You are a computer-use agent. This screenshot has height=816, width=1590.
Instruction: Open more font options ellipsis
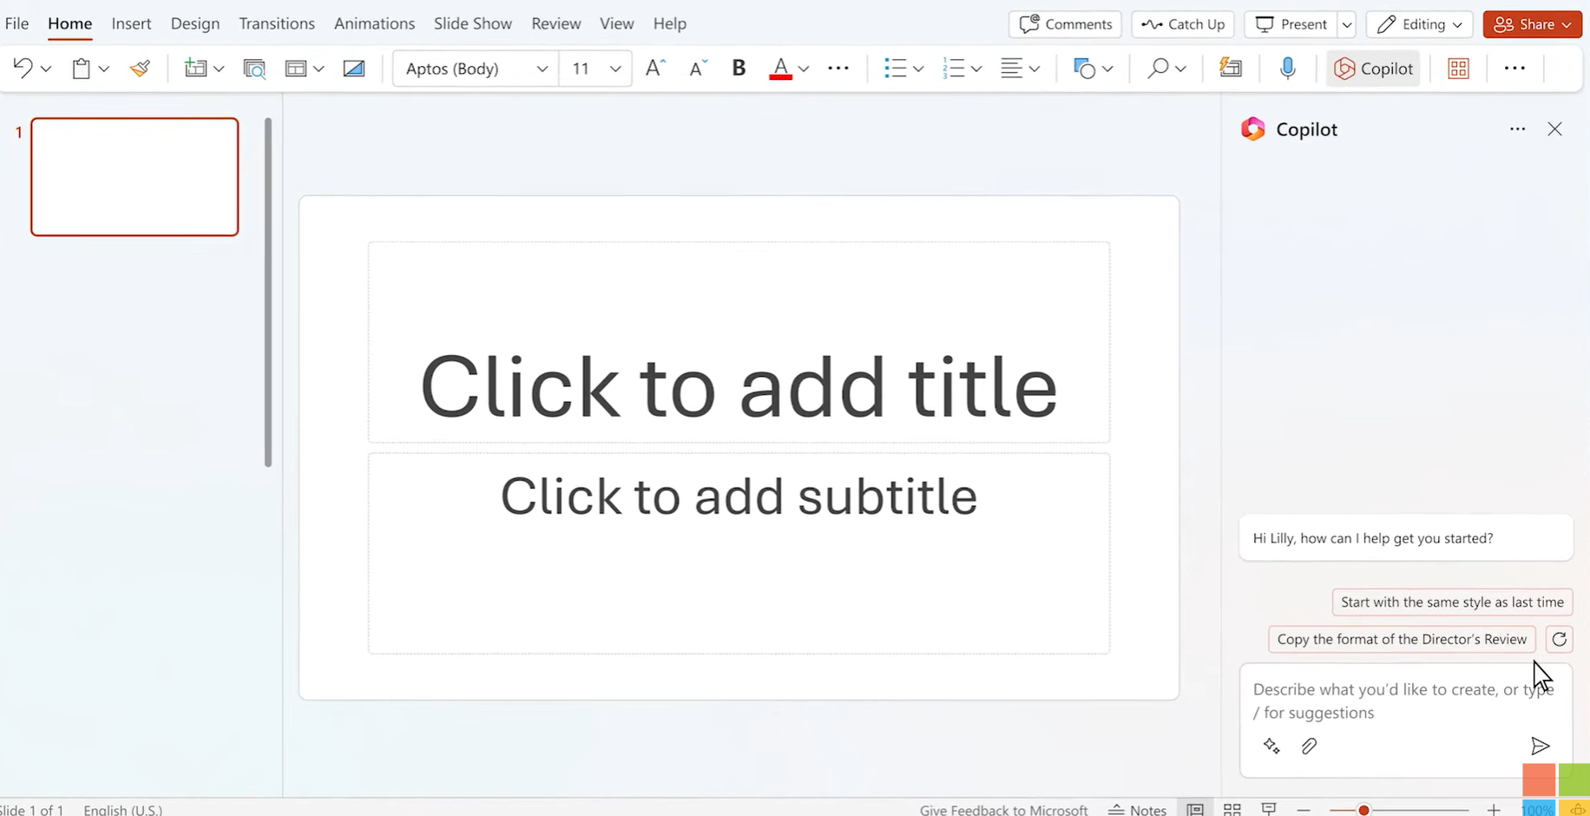click(838, 68)
